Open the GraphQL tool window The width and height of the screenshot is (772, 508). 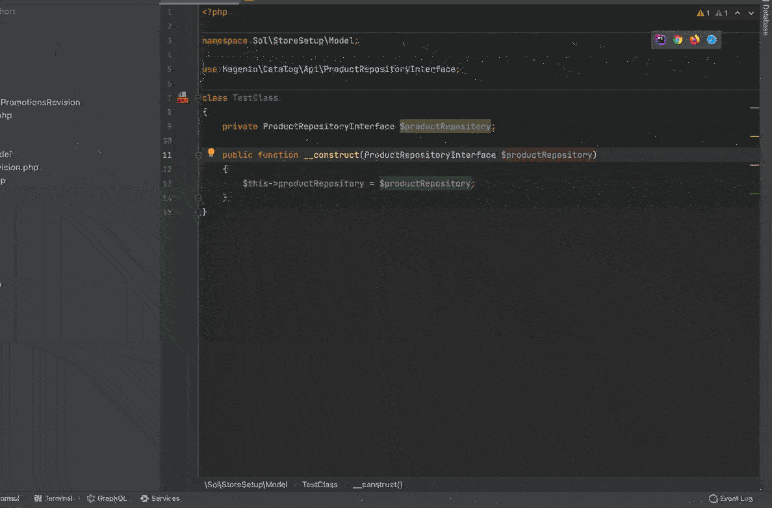tap(107, 498)
